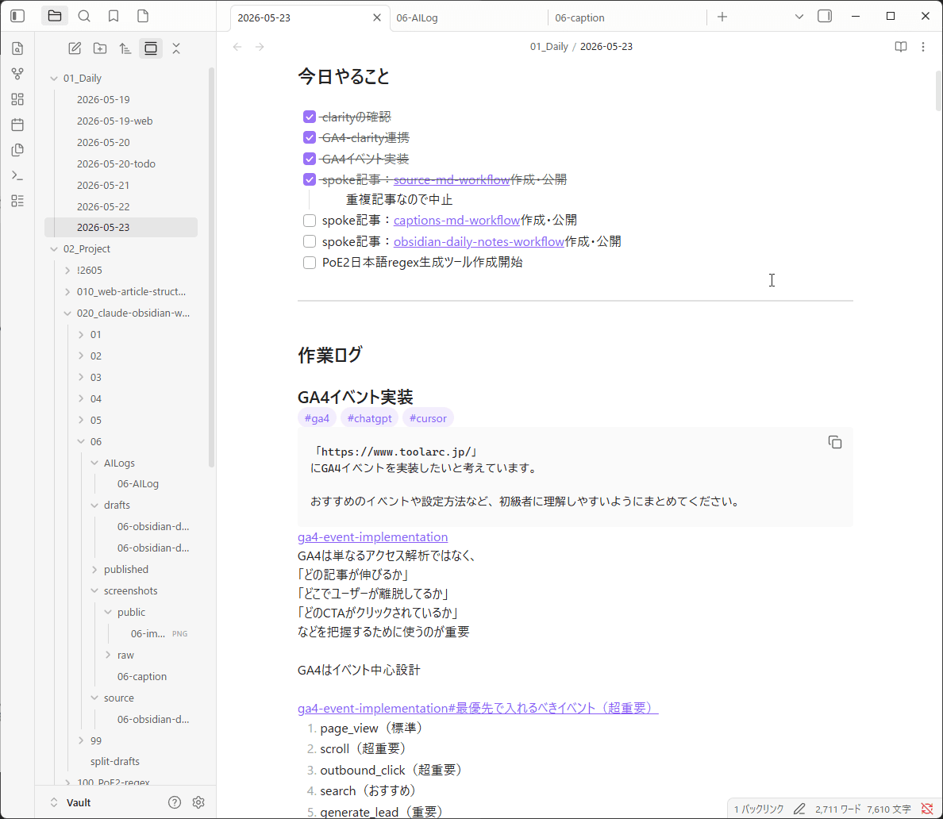This screenshot has height=819, width=943.
Task: Open quick switcher ribbon icon
Action: (17, 48)
